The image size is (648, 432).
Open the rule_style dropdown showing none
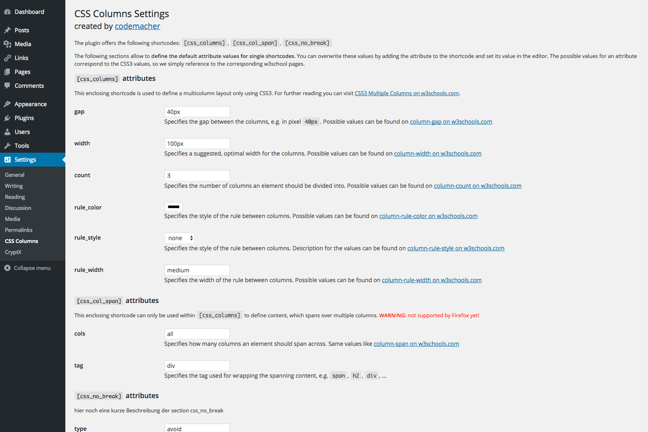pos(180,238)
